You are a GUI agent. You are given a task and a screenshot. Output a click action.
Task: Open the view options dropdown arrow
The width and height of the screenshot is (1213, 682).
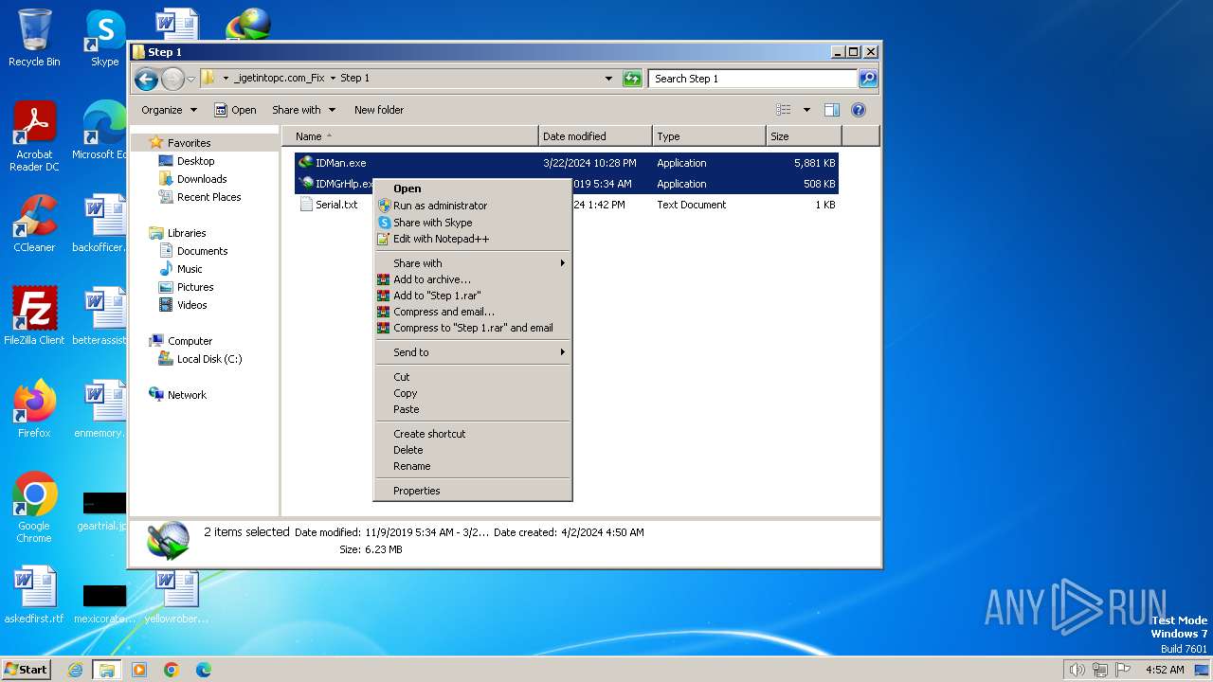tap(806, 110)
